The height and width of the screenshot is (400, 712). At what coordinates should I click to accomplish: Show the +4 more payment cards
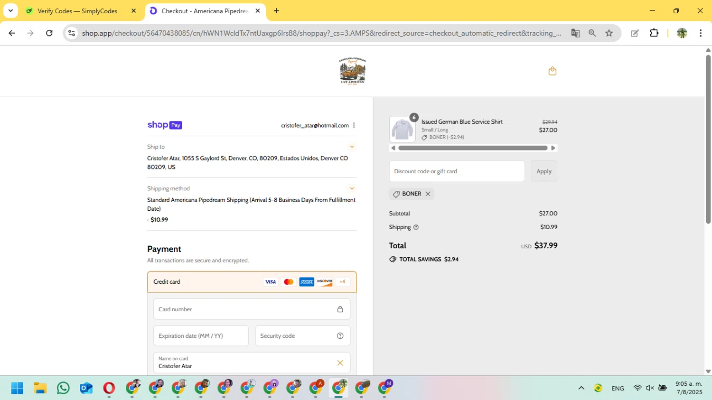tap(342, 282)
